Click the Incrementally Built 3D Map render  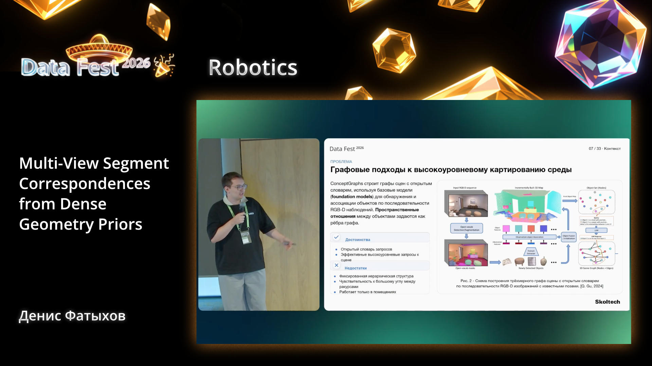[527, 206]
